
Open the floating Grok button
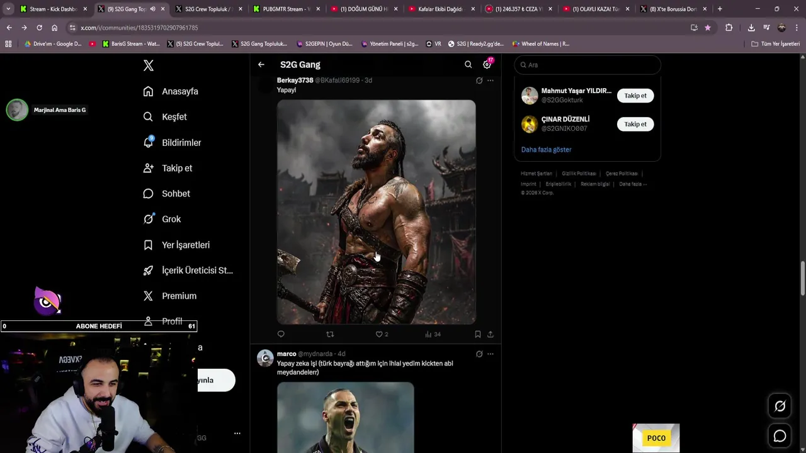[780, 406]
